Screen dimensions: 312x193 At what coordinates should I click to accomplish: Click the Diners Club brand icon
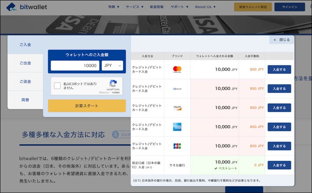tap(177, 89)
